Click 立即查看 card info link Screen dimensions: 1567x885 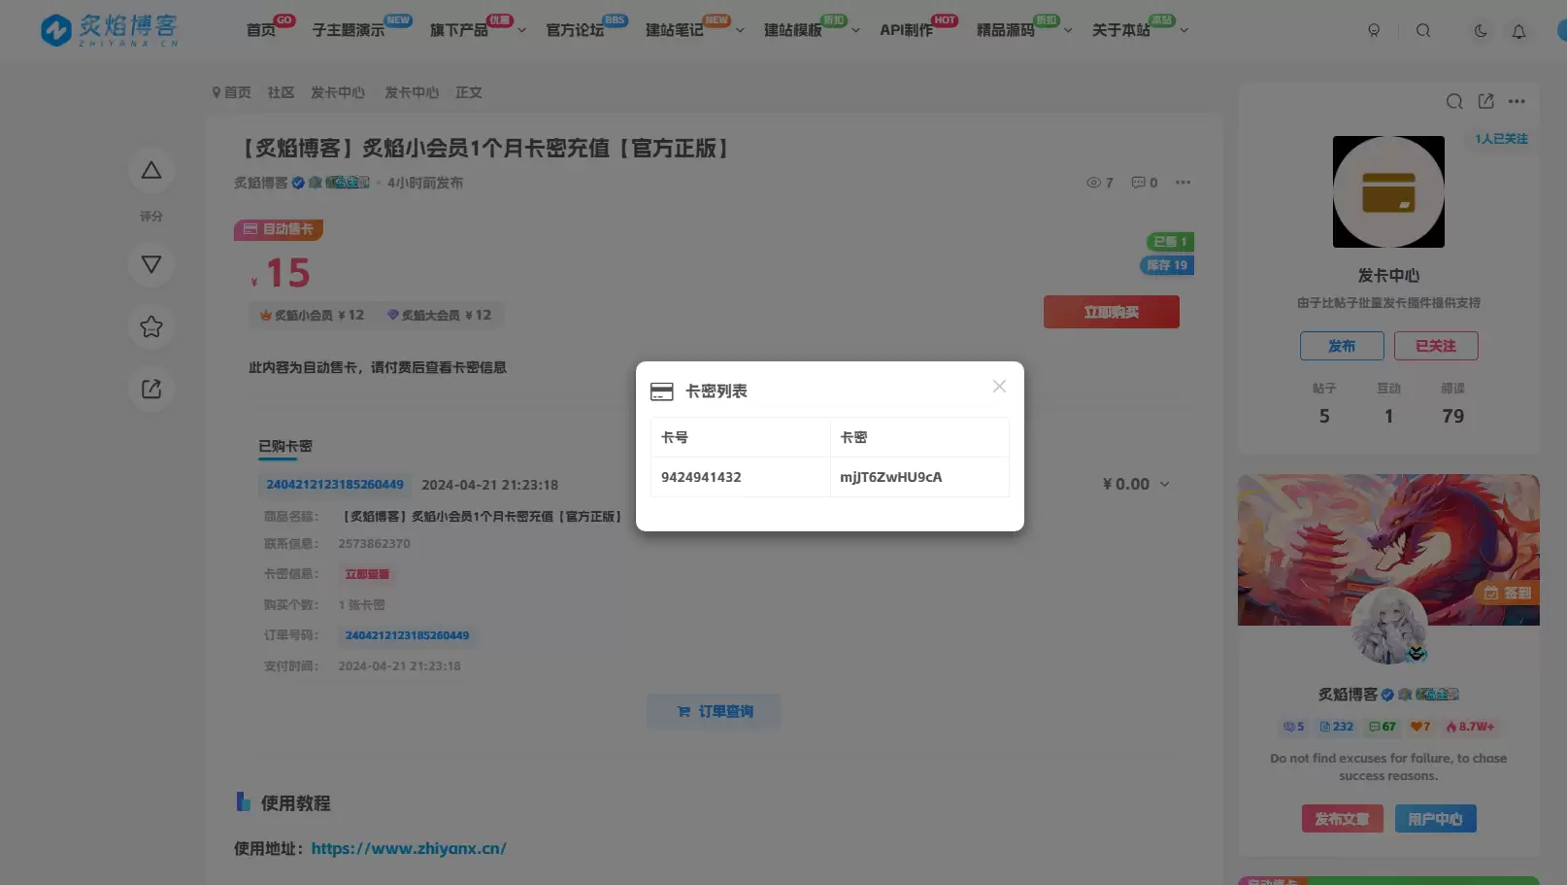point(367,574)
